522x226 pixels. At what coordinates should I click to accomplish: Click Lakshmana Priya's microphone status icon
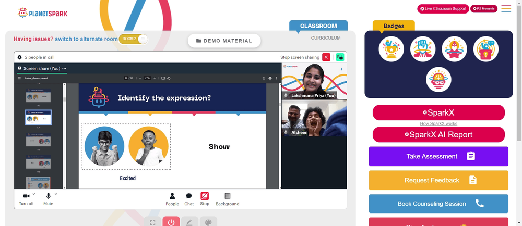[286, 96]
